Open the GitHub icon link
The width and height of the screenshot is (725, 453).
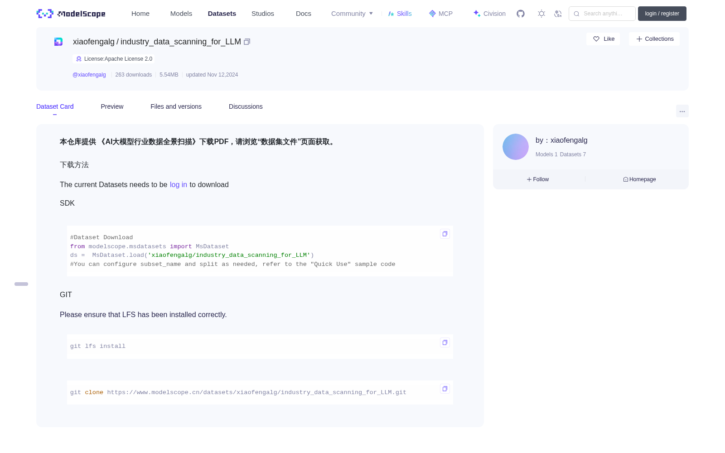[521, 14]
